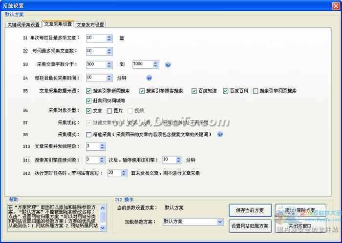Increase the B1 max articles per column spinner

coord(109,36)
